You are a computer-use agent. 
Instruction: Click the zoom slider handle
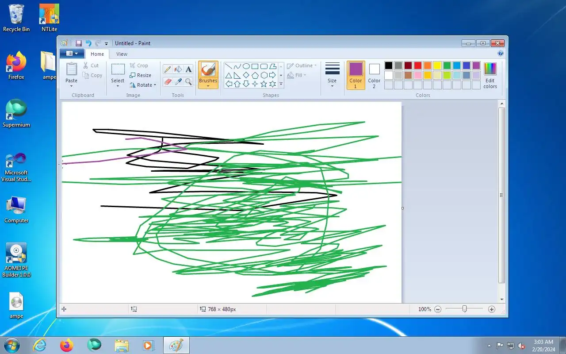464,309
